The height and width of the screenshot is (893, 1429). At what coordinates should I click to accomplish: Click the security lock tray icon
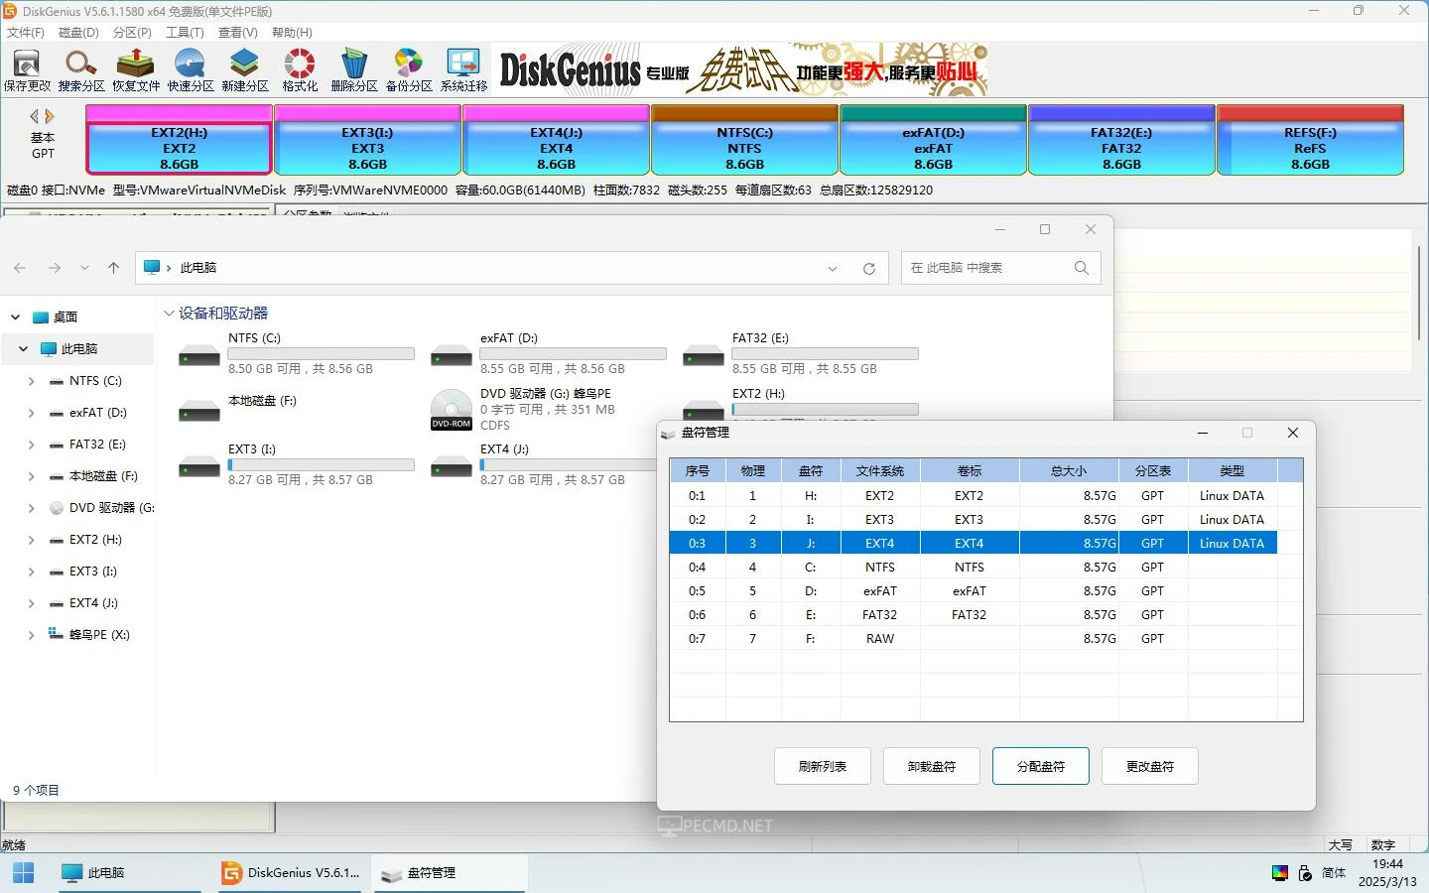point(1305,873)
